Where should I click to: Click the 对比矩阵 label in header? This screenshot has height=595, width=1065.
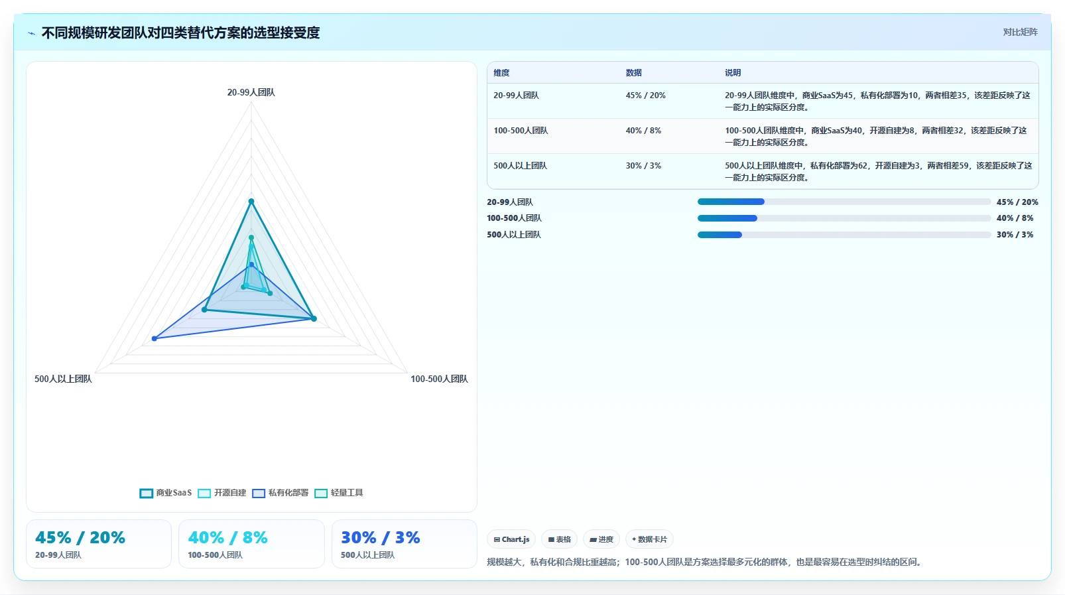[x=1020, y=32]
